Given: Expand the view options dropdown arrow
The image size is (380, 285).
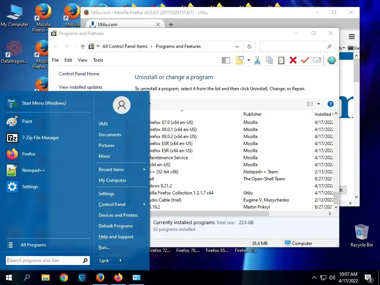Looking at the screenshot, I should point(318,104).
